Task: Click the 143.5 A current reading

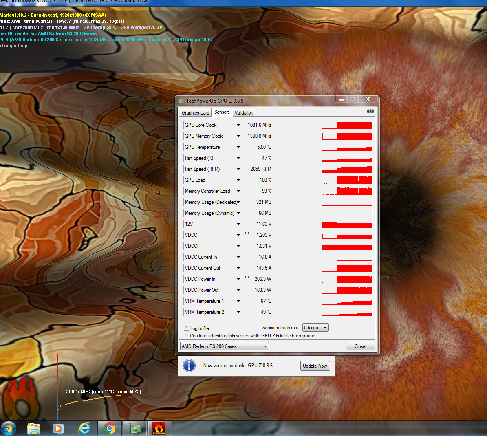Action: pos(259,268)
